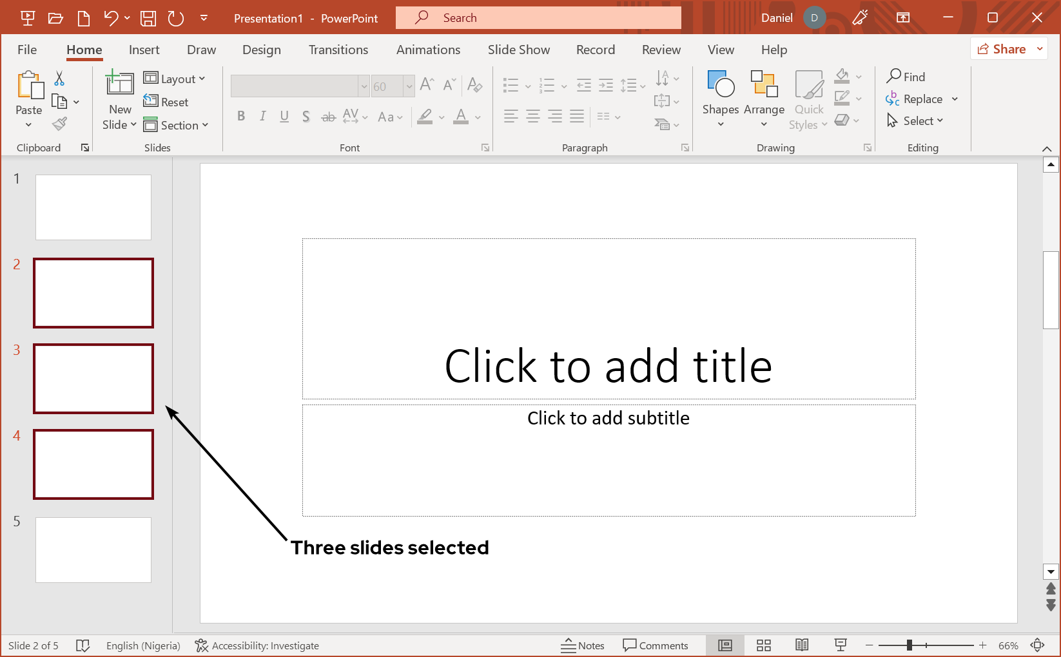Toggle bullet list formatting
Viewport: 1061px width, 657px height.
point(510,85)
